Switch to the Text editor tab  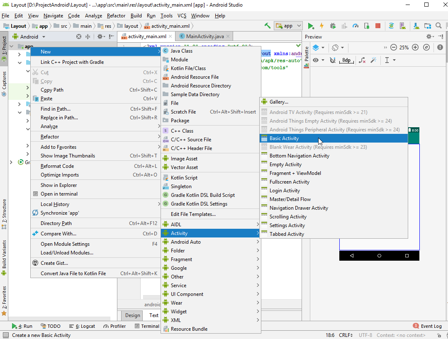click(x=154, y=315)
